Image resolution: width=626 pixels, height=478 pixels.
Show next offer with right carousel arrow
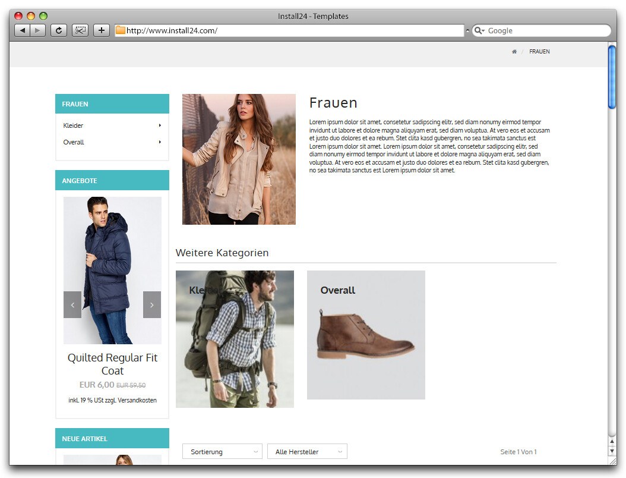point(151,304)
